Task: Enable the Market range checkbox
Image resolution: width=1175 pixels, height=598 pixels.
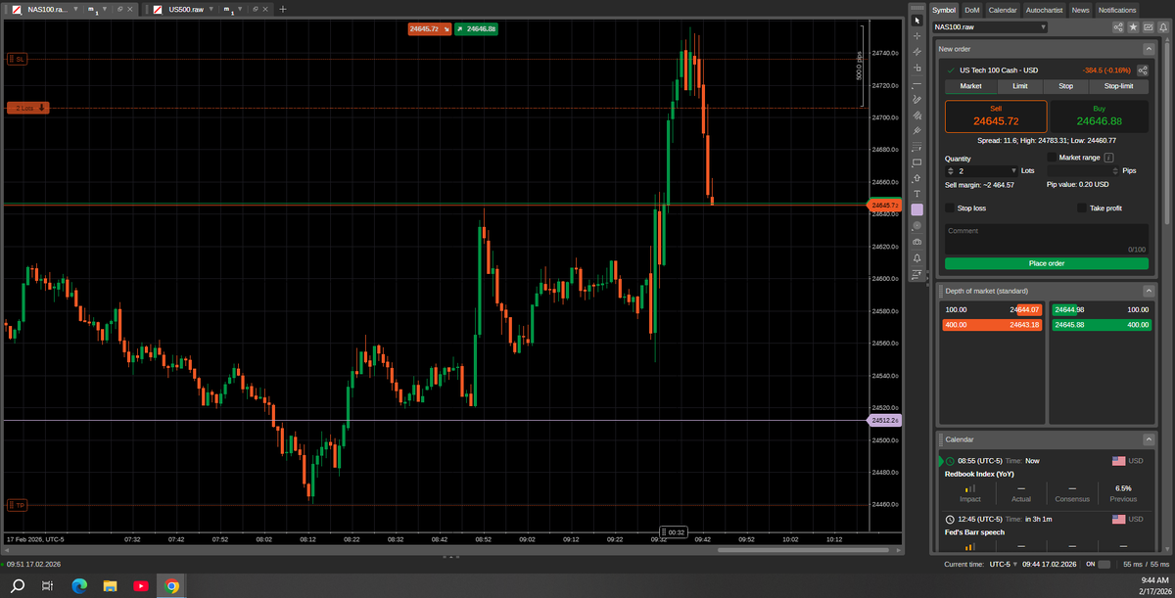Action: (1052, 157)
